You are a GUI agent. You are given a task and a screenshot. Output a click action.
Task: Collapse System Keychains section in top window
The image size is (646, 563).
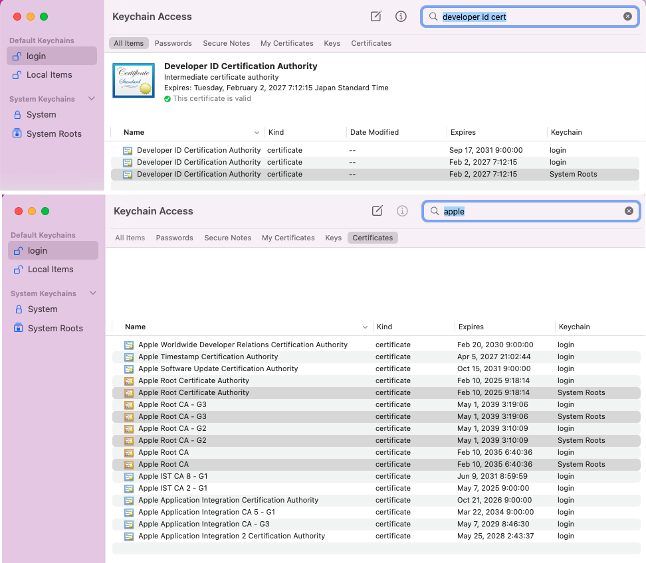click(92, 99)
